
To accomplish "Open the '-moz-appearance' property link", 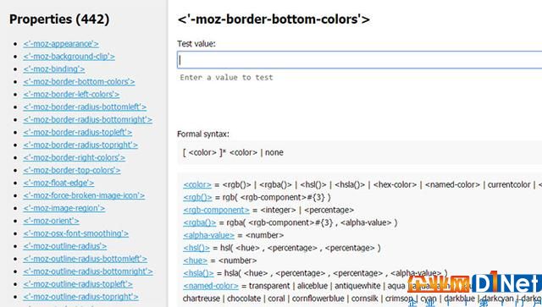I will (61, 44).
